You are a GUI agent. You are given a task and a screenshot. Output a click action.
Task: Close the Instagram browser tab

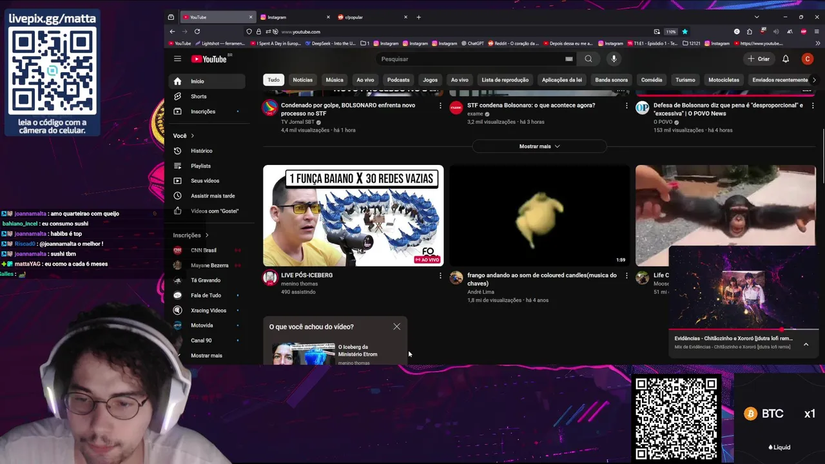point(328,17)
